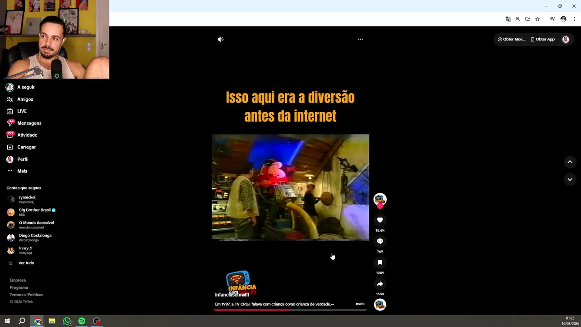Open Windows Start menu
This screenshot has width=581, height=327.
(7, 321)
